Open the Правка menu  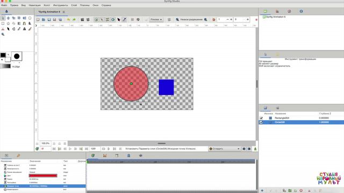coord(14,5)
